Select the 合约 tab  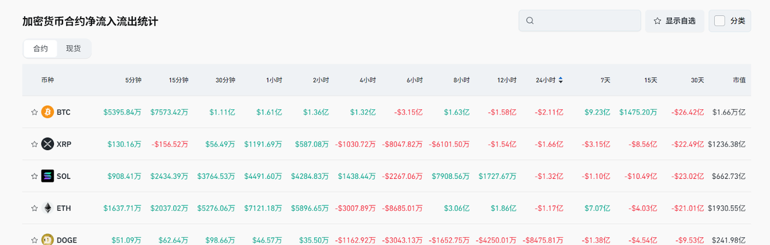point(40,49)
